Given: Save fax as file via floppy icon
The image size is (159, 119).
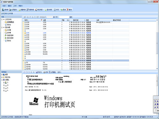Looking at the screenshot, I should coord(39,72).
